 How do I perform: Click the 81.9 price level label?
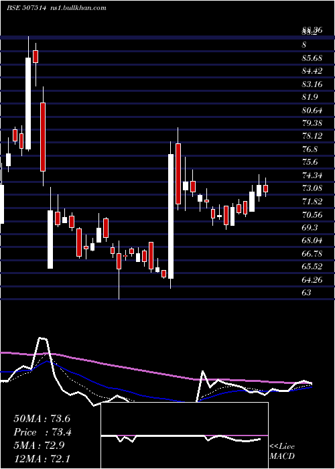[x=310, y=97]
